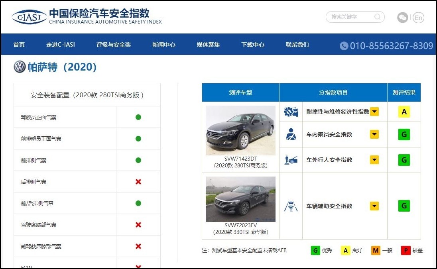This screenshot has height=269, width=437.
Task: Click the hotline number 010-85563267-8309
Action: 391,46
